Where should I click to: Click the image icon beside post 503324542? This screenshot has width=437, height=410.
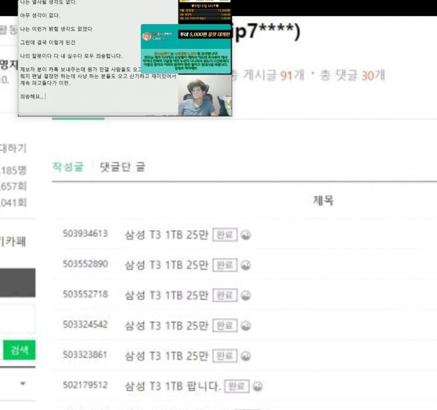point(246,326)
